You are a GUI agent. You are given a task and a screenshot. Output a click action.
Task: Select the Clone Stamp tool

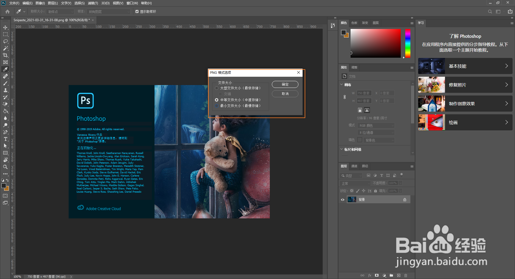(5, 90)
